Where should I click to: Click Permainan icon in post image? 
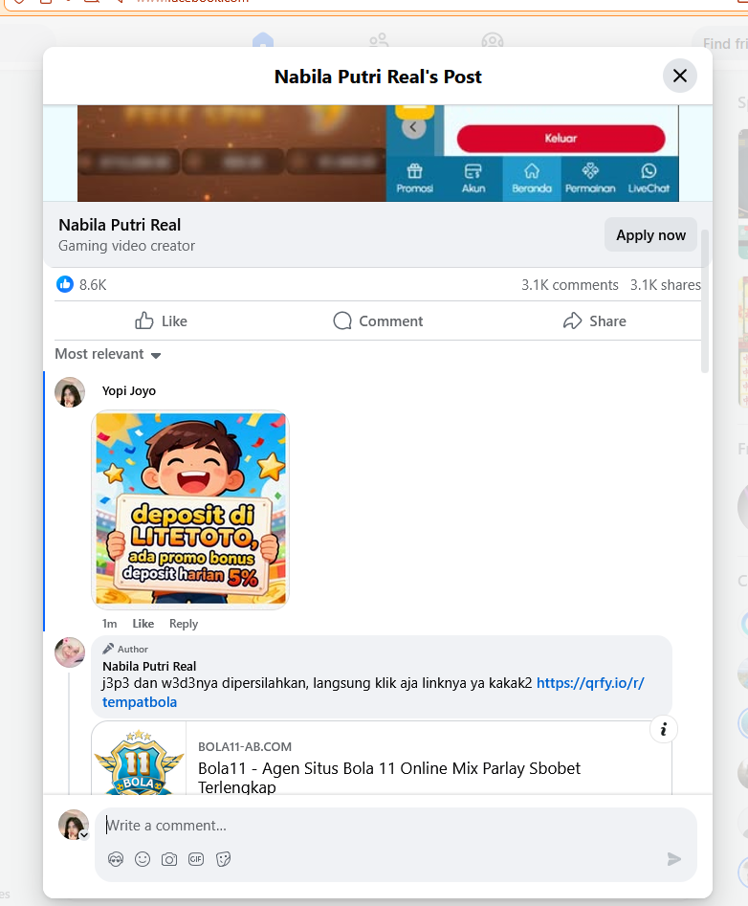pyautogui.click(x=590, y=179)
